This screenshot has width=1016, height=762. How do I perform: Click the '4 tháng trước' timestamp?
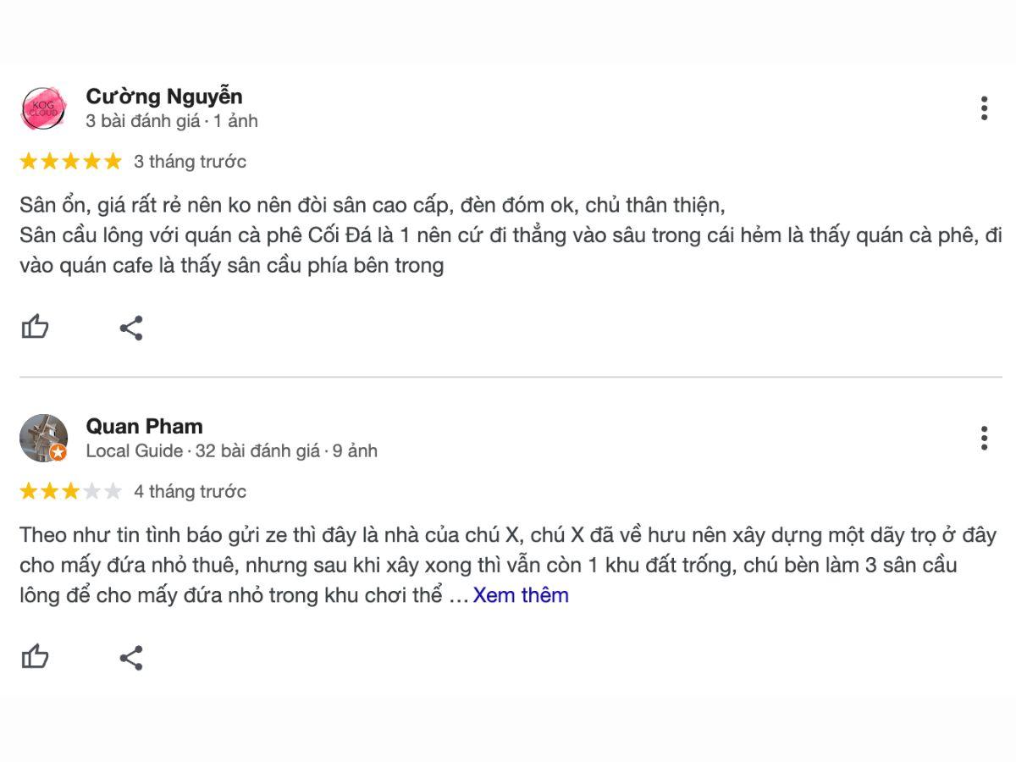coord(190,491)
